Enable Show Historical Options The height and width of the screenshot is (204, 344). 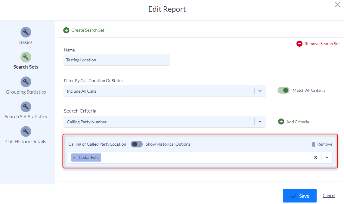pyautogui.click(x=137, y=144)
